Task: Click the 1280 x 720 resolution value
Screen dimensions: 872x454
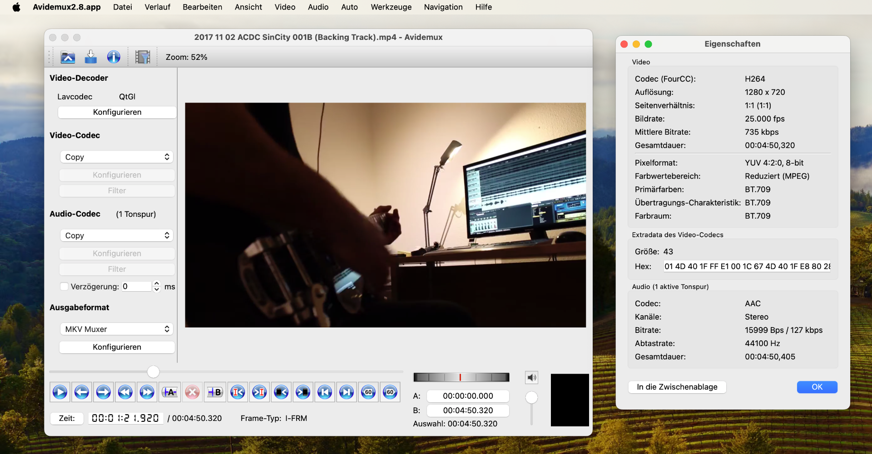Action: point(765,92)
